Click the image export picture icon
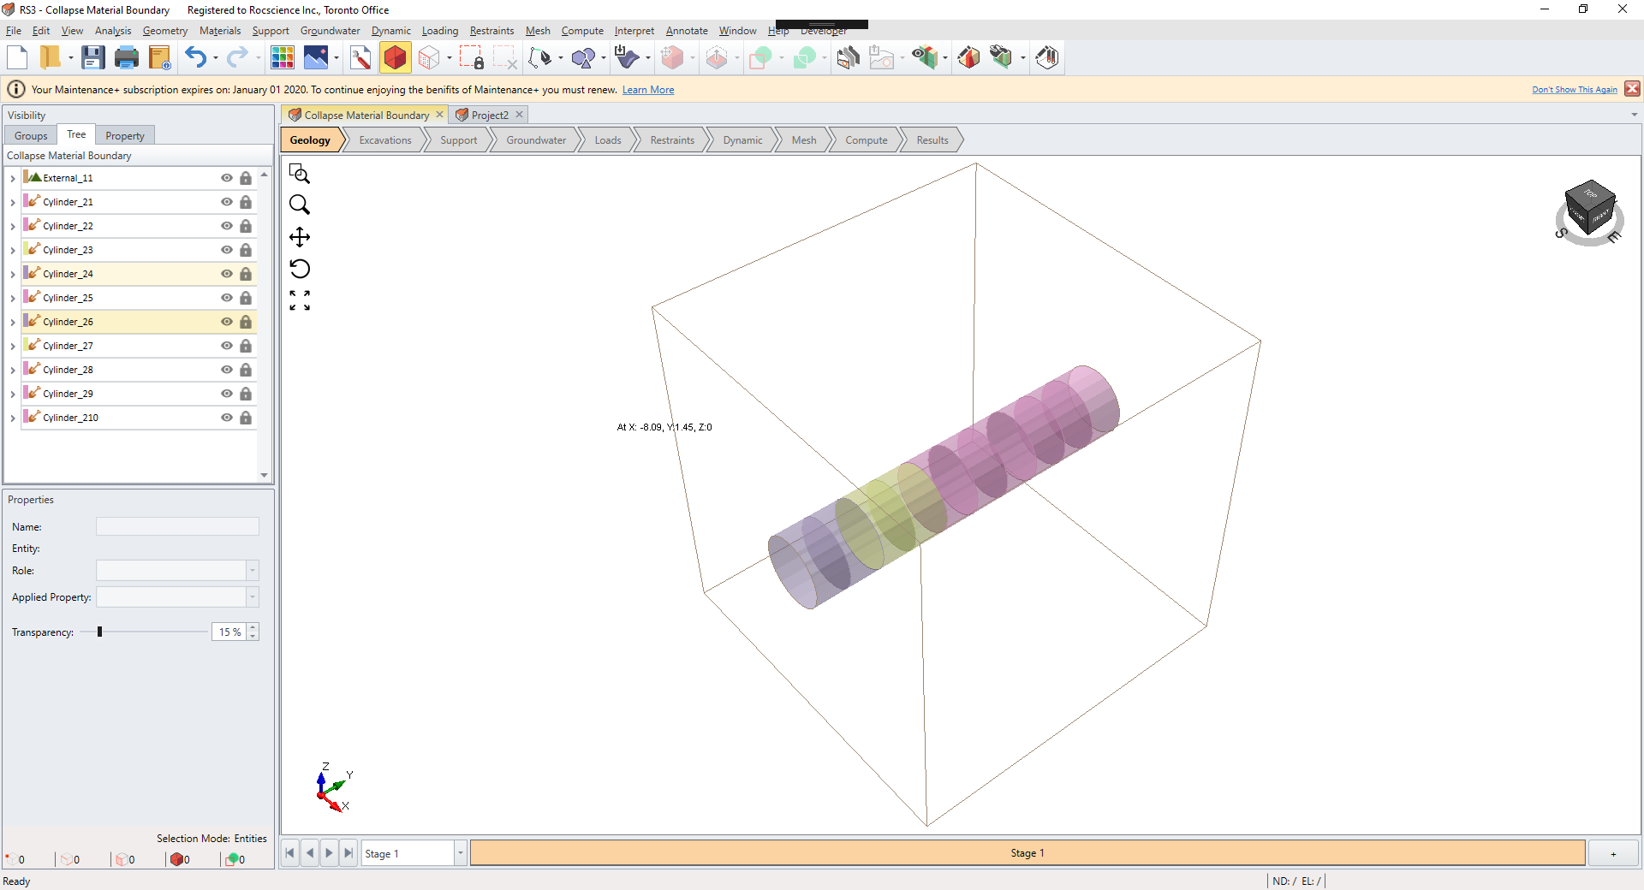1644x890 pixels. (x=316, y=57)
